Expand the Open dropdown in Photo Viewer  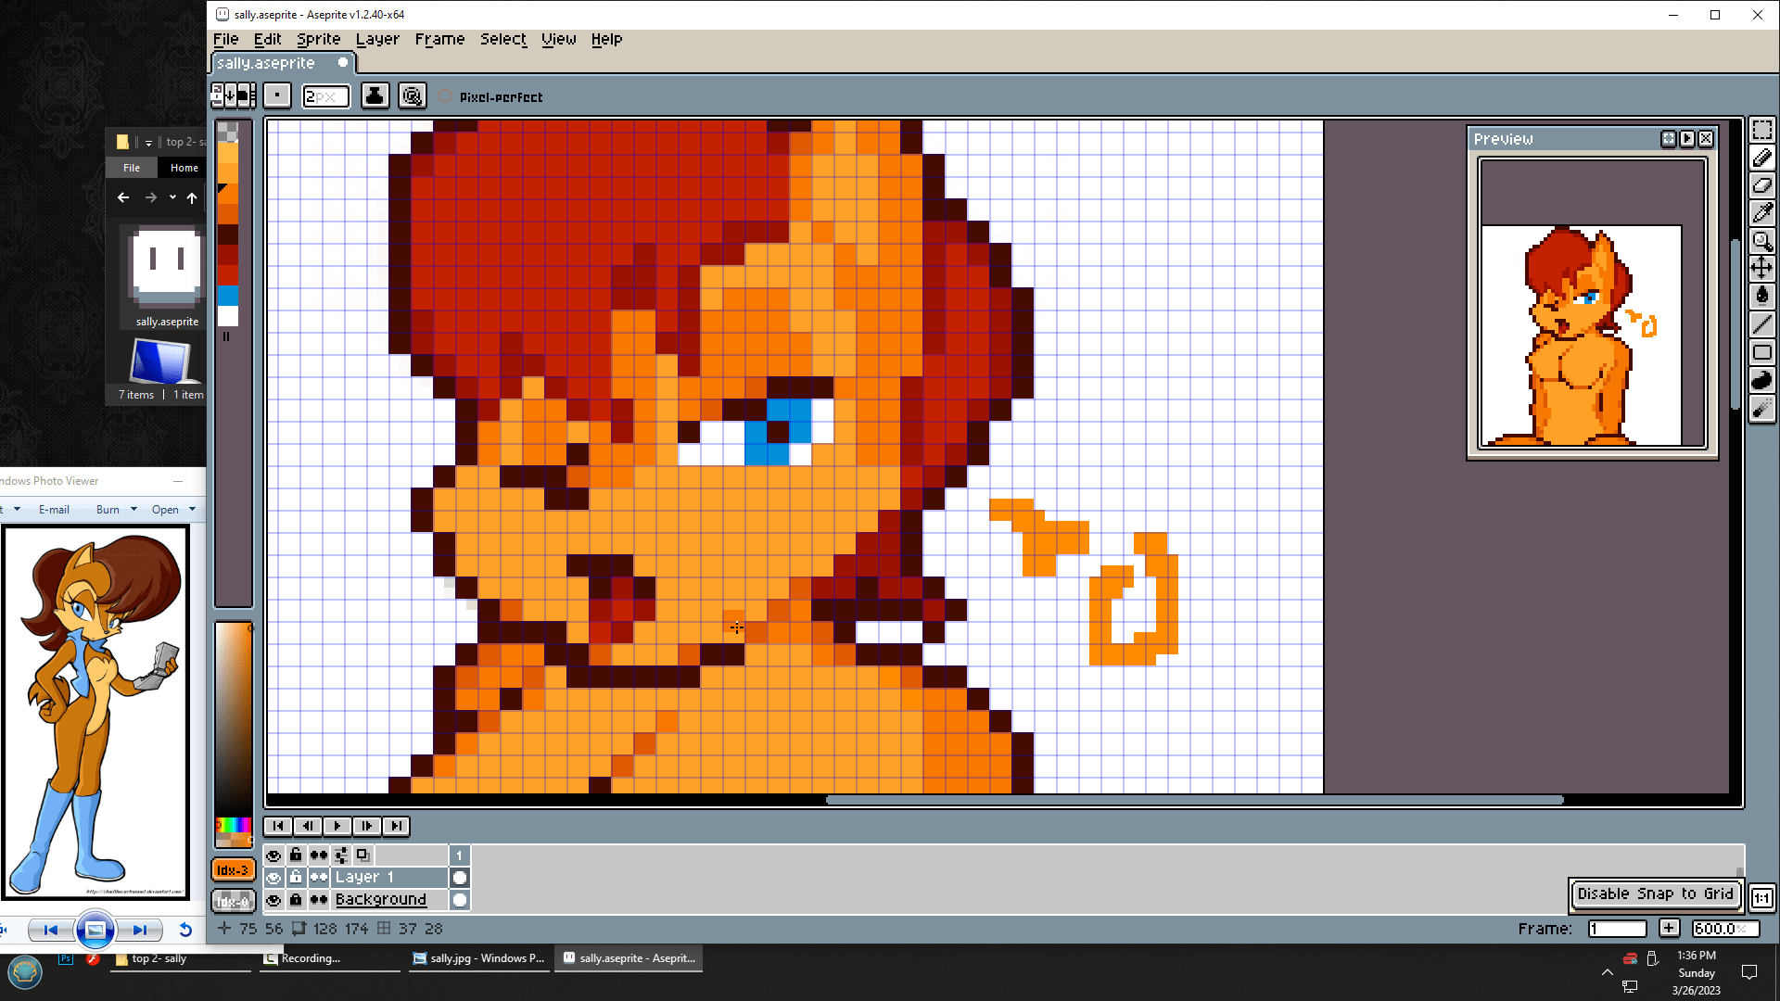click(x=192, y=509)
